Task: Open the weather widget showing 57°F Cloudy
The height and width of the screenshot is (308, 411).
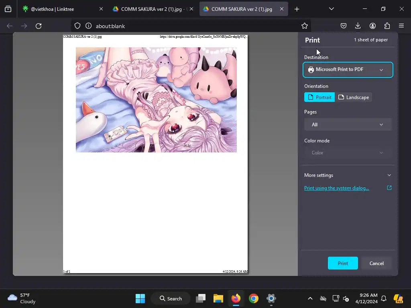Action: point(22,298)
